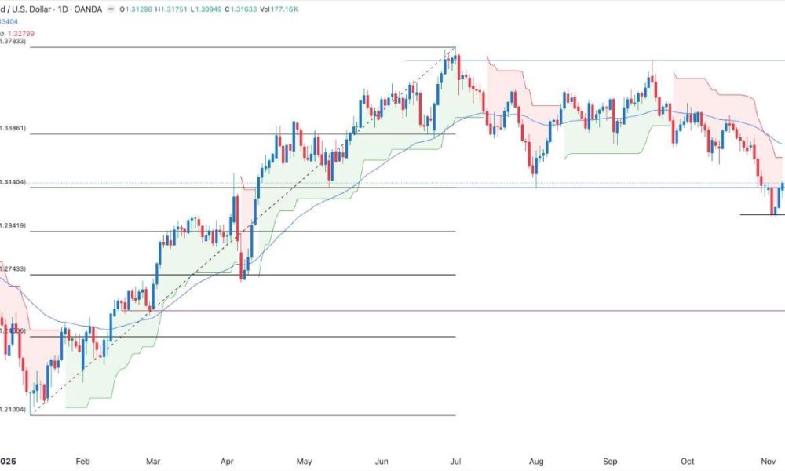
Task: Select the 1.37833 Fibonacci level label
Action: click(13, 42)
